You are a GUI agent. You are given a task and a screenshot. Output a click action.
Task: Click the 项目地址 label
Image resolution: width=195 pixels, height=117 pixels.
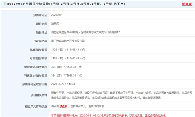click(x=41, y=32)
